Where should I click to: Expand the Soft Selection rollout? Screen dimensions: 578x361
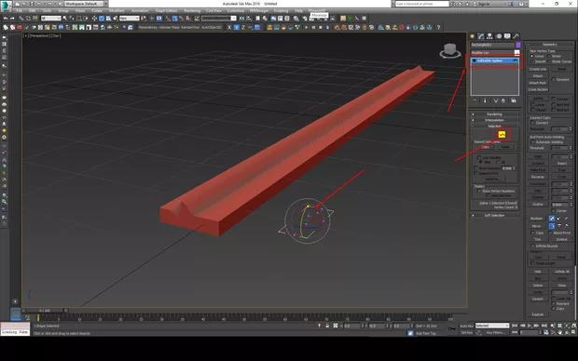coord(494,215)
